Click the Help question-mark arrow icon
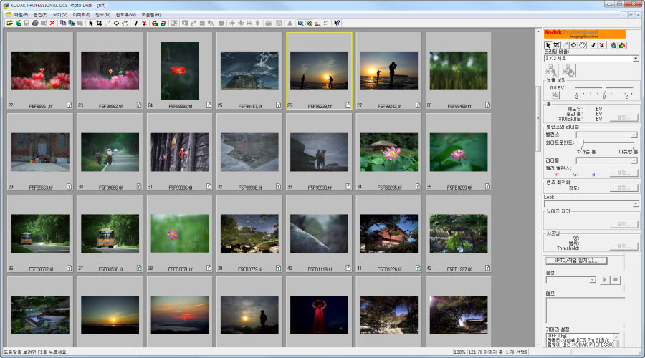645x358 pixels. coord(337,23)
